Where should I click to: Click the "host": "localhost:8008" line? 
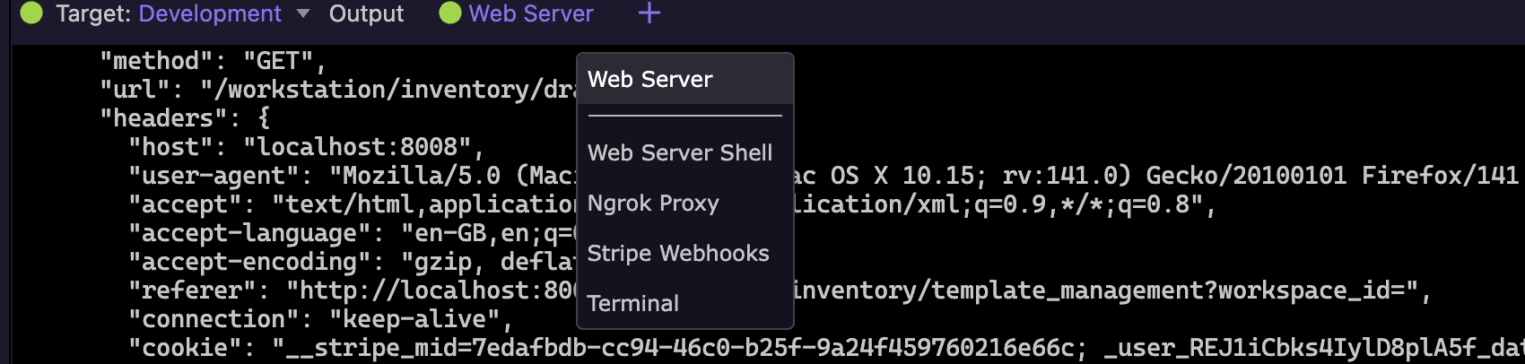(306, 147)
